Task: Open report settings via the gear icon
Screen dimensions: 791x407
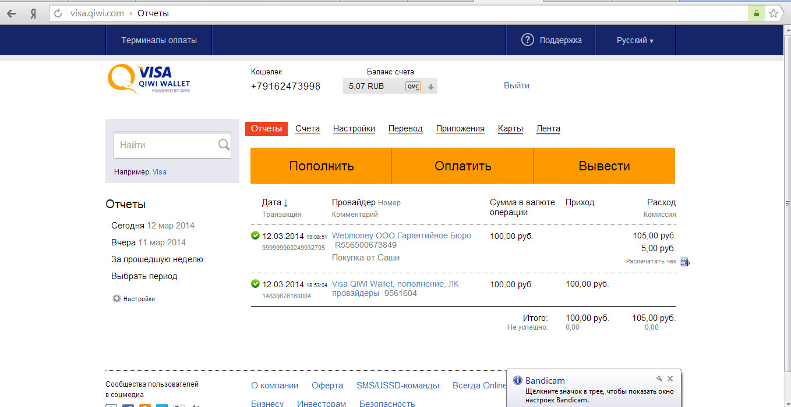Action: click(x=116, y=298)
